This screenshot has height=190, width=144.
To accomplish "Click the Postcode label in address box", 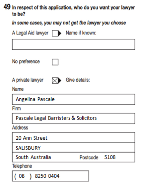I will click(89, 158).
